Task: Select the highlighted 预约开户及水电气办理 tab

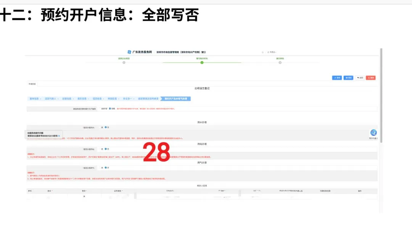Action: [x=176, y=98]
